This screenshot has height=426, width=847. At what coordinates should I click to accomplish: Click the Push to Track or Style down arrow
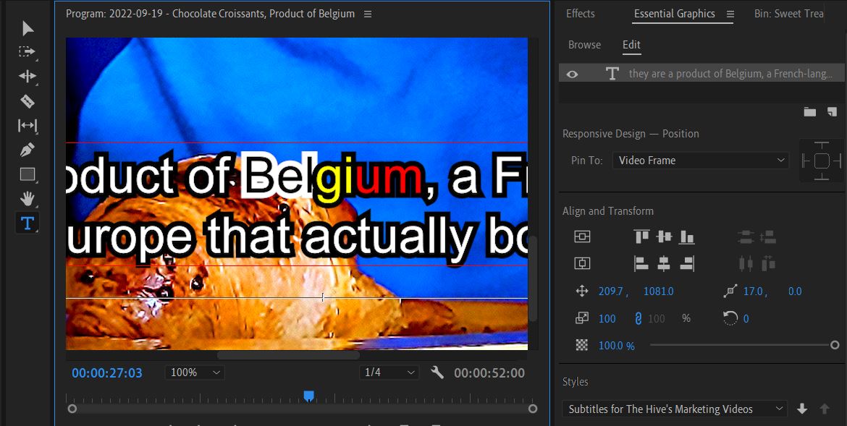pos(802,409)
